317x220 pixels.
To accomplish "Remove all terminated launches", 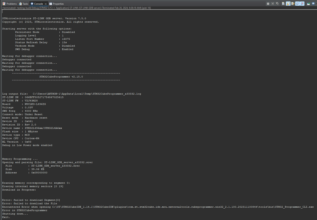I will 277,4.
